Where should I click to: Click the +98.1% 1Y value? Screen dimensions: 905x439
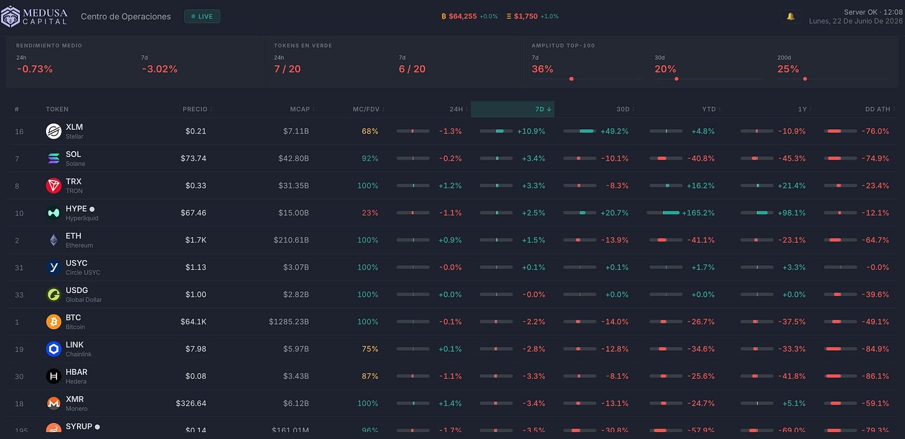pyautogui.click(x=792, y=213)
